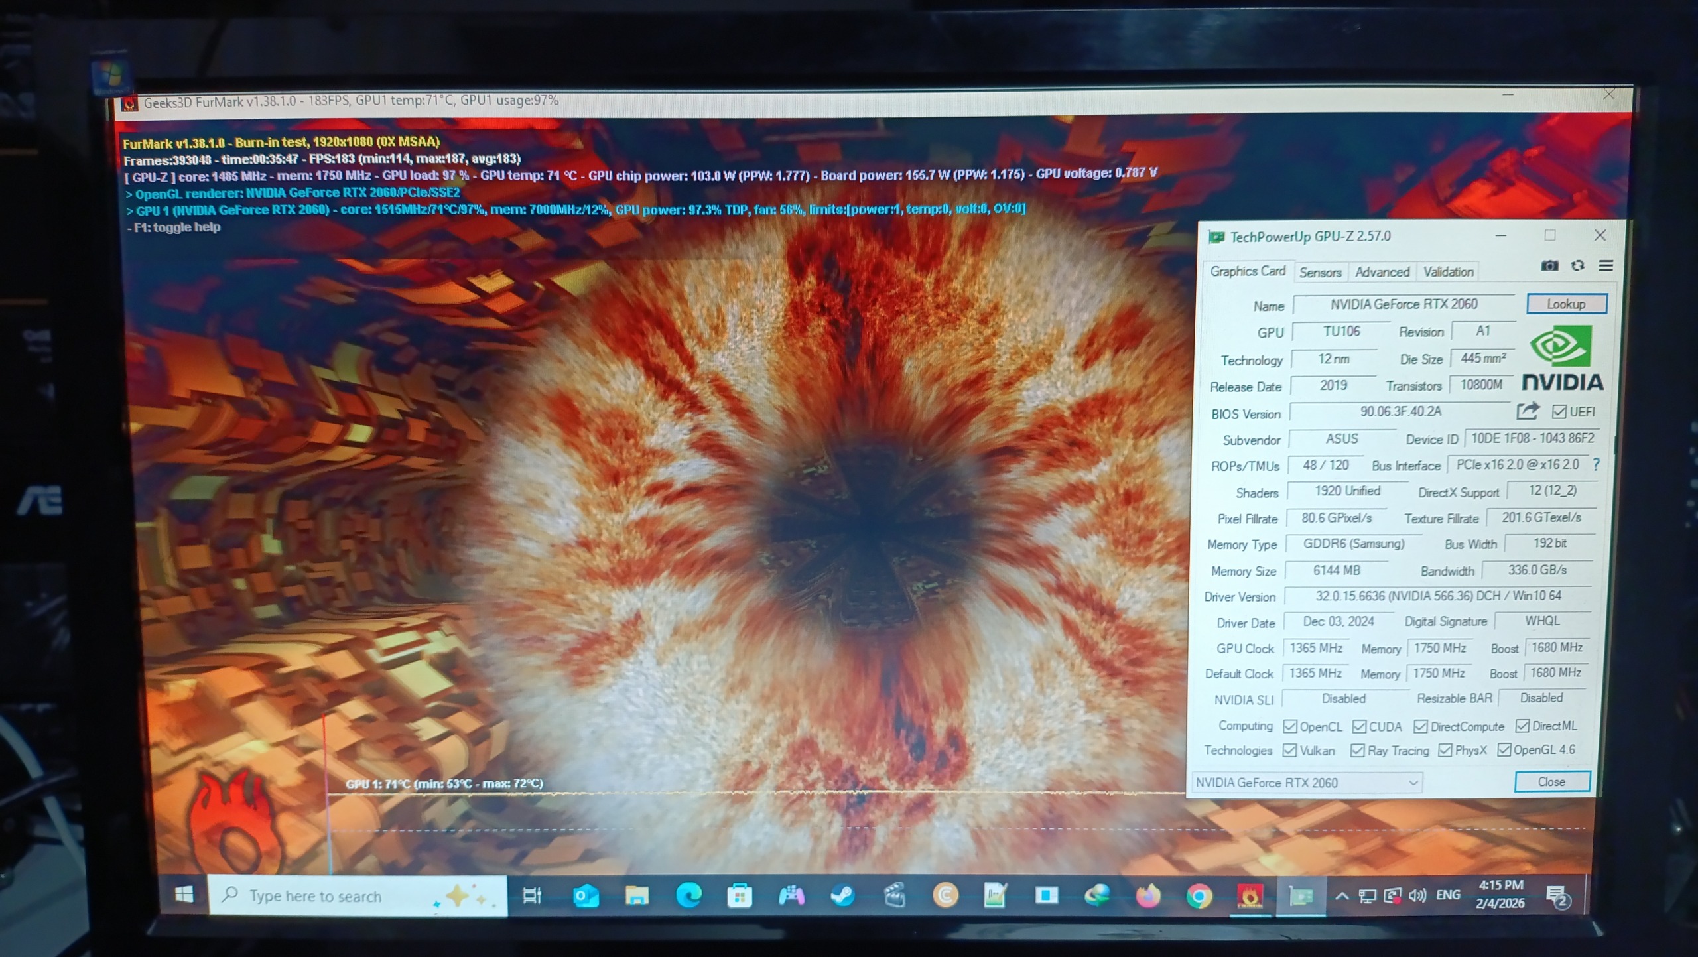Viewport: 1698px width, 957px height.
Task: Switch to the Sensors tab
Action: coord(1320,272)
